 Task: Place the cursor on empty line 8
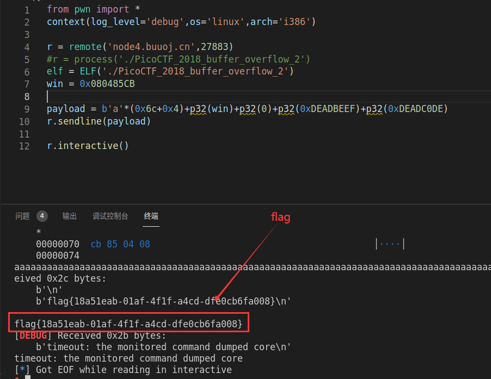click(269, 97)
